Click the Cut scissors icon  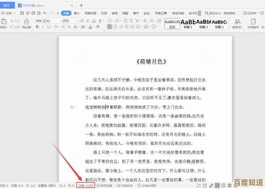pos(12,21)
